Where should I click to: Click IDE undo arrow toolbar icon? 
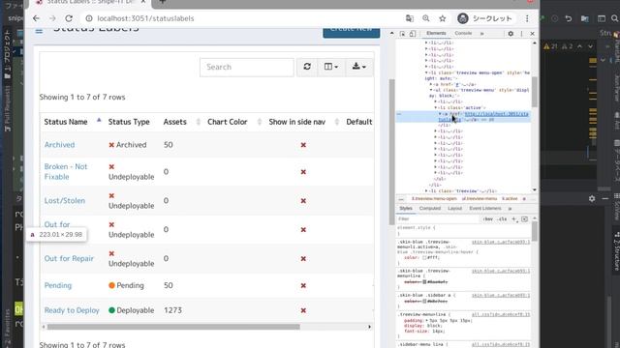coord(569,18)
